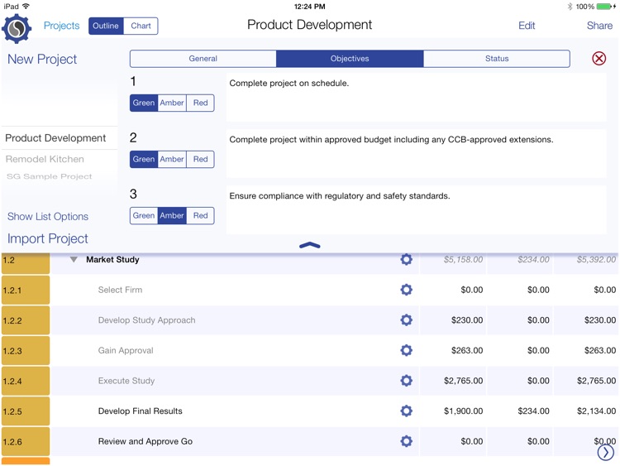Collapse the panel using the up chevron
This screenshot has height=466, width=620.
click(310, 246)
